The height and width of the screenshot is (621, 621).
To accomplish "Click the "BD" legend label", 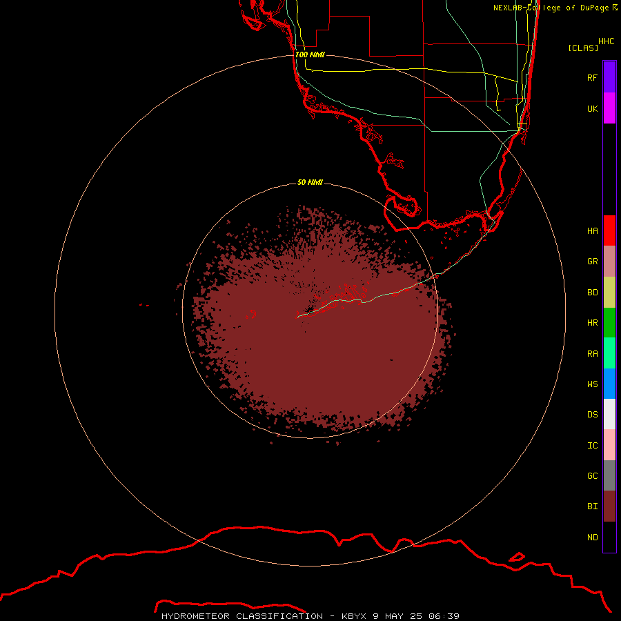I will tap(592, 292).
